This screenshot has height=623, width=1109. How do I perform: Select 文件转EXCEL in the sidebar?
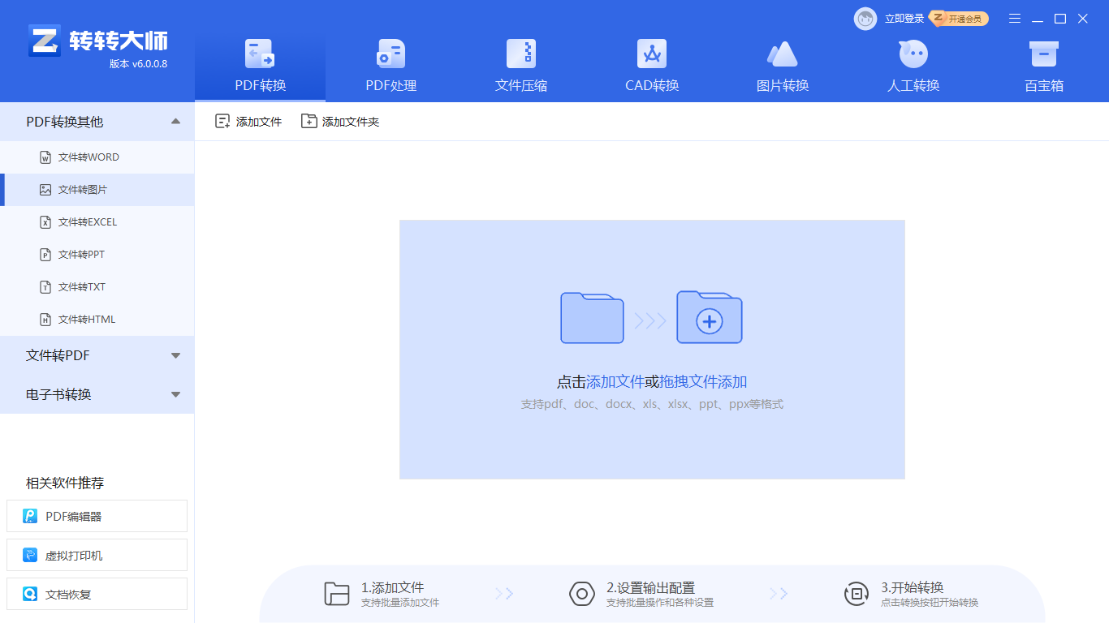point(97,222)
